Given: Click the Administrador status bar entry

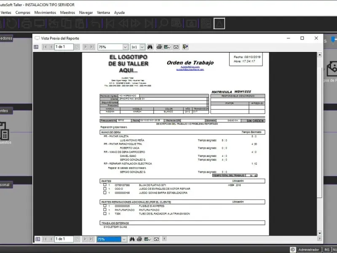Looking at the screenshot, I should point(309,250).
